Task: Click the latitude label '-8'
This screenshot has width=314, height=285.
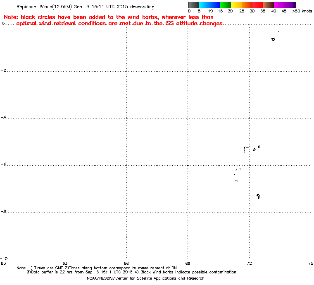Action: point(3,211)
